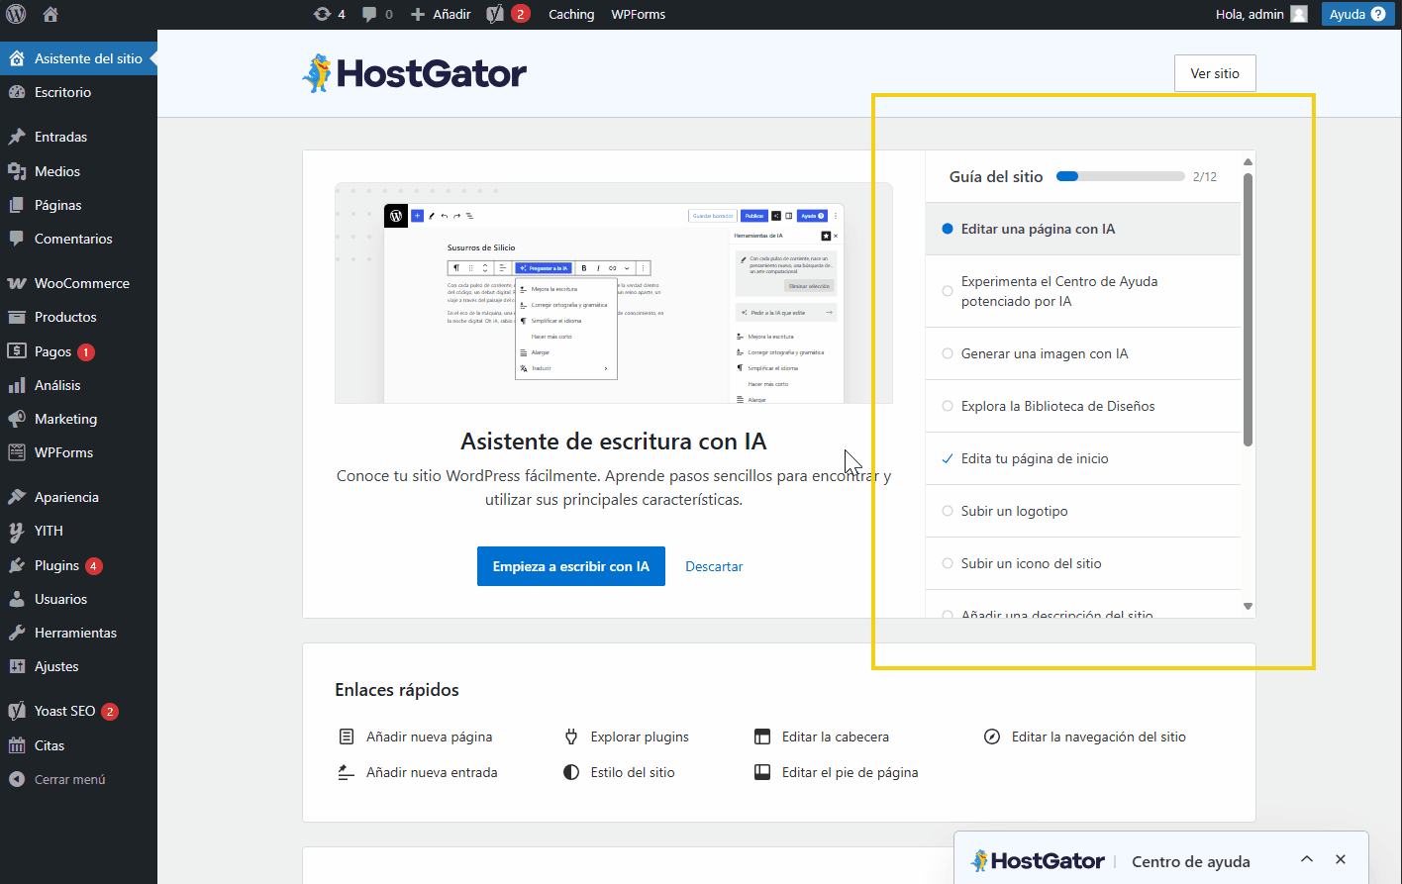Click the completed Edita tu página de inicio step
This screenshot has width=1402, height=884.
(1083, 458)
